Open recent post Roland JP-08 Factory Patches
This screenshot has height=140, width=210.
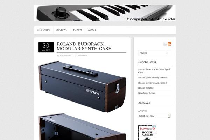point(153,78)
